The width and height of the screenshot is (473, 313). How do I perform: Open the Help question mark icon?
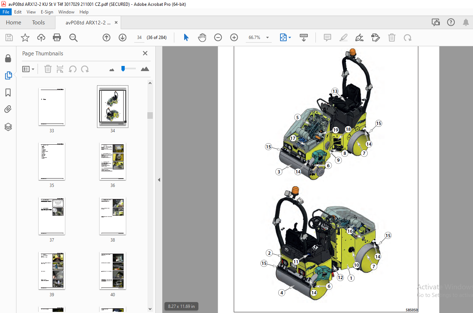click(451, 22)
